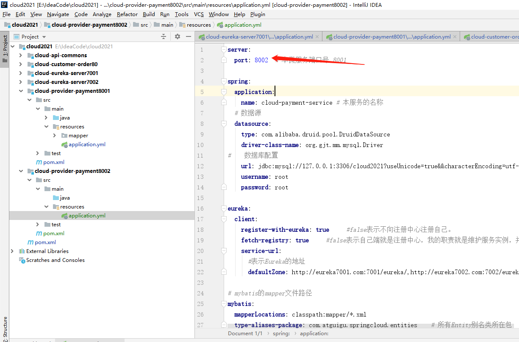The height and width of the screenshot is (342, 519).
Task: Click External Libraries bar-chart icon
Action: coord(22,251)
